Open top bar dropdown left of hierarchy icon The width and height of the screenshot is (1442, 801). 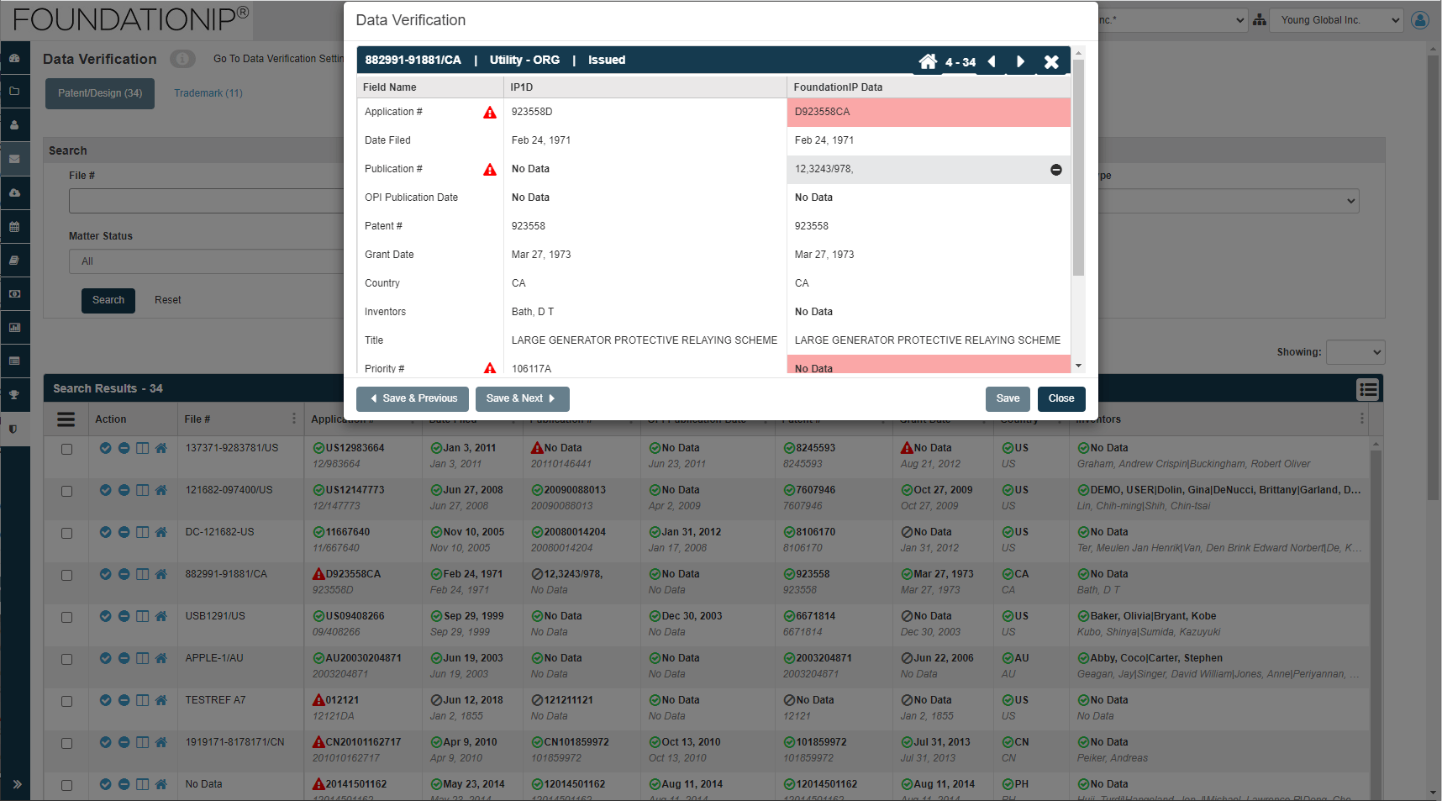tap(1172, 20)
